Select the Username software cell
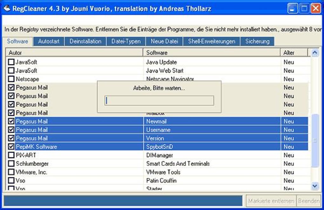This screenshot has height=210, width=324. (158, 130)
